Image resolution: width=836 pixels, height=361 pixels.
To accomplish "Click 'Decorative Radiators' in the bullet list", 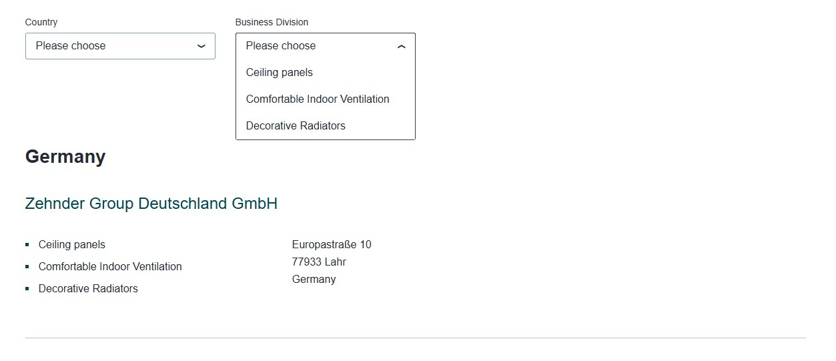I will click(88, 289).
